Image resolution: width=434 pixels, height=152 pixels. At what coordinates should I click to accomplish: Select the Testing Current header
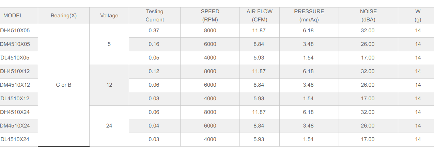[155, 16]
